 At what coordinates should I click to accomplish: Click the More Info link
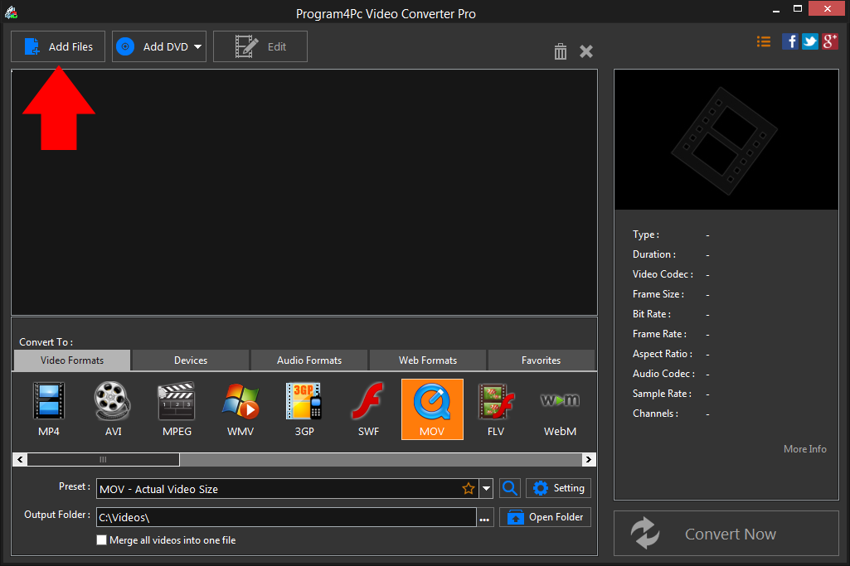[x=804, y=448]
